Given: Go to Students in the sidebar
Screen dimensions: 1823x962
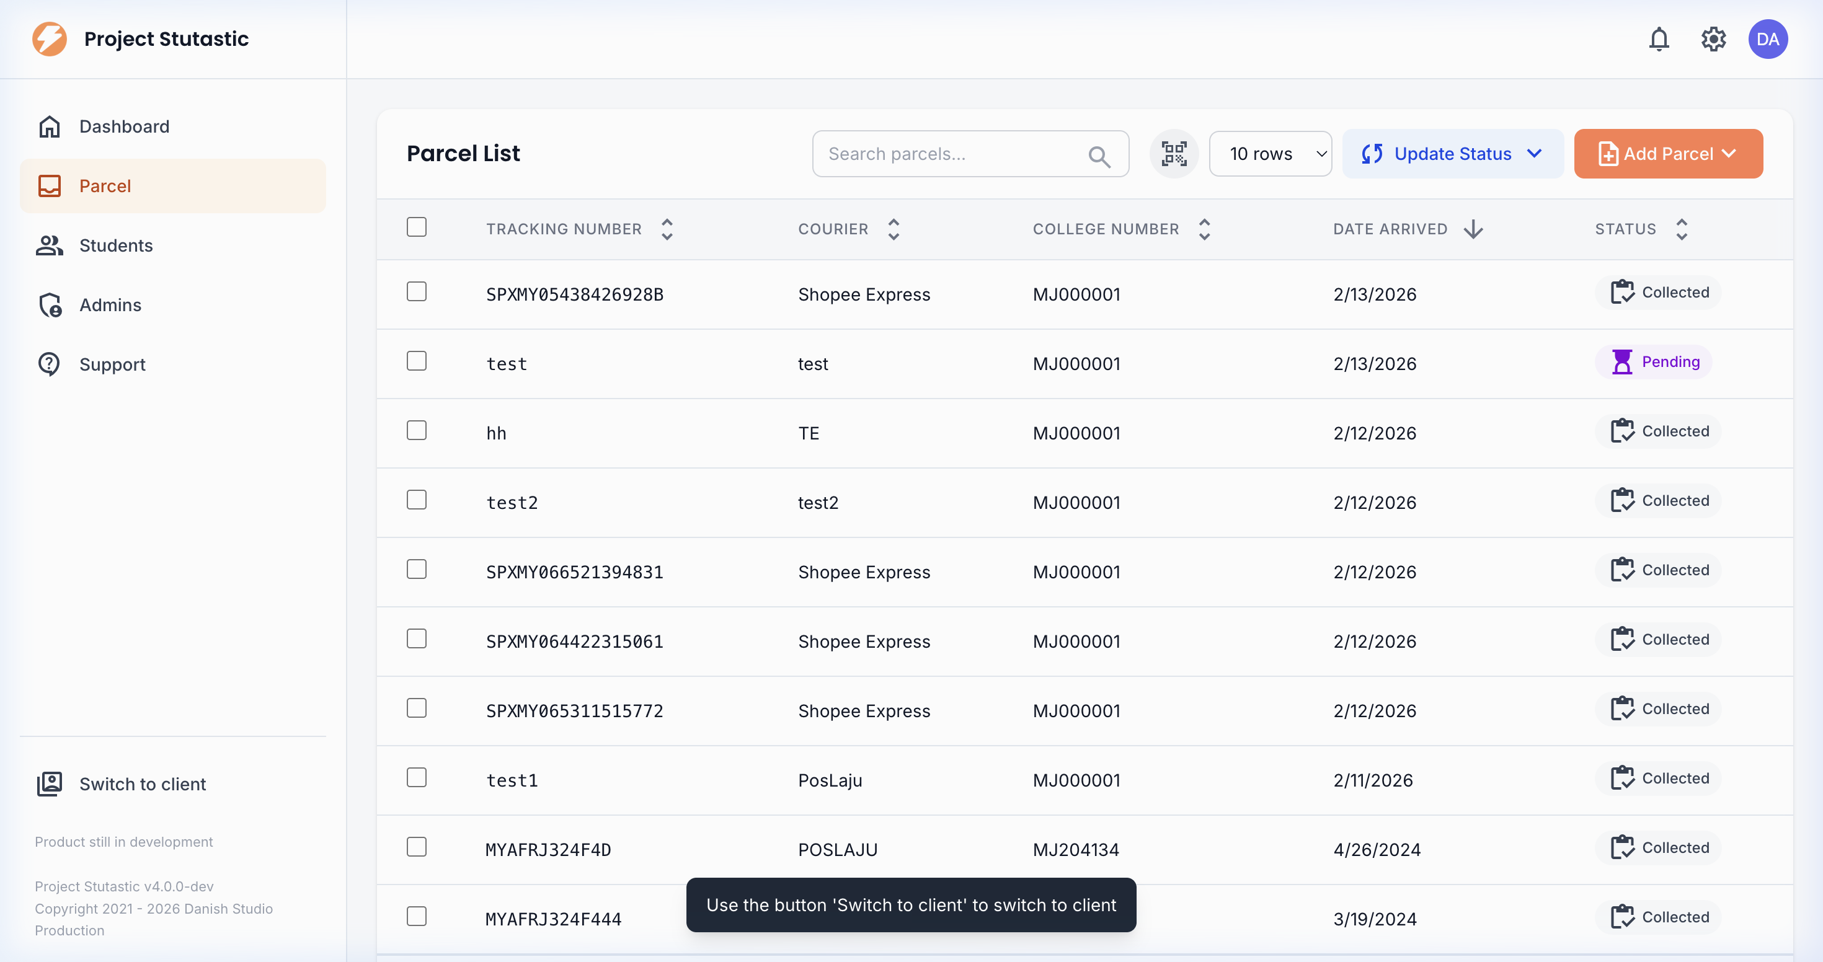Looking at the screenshot, I should [x=116, y=245].
